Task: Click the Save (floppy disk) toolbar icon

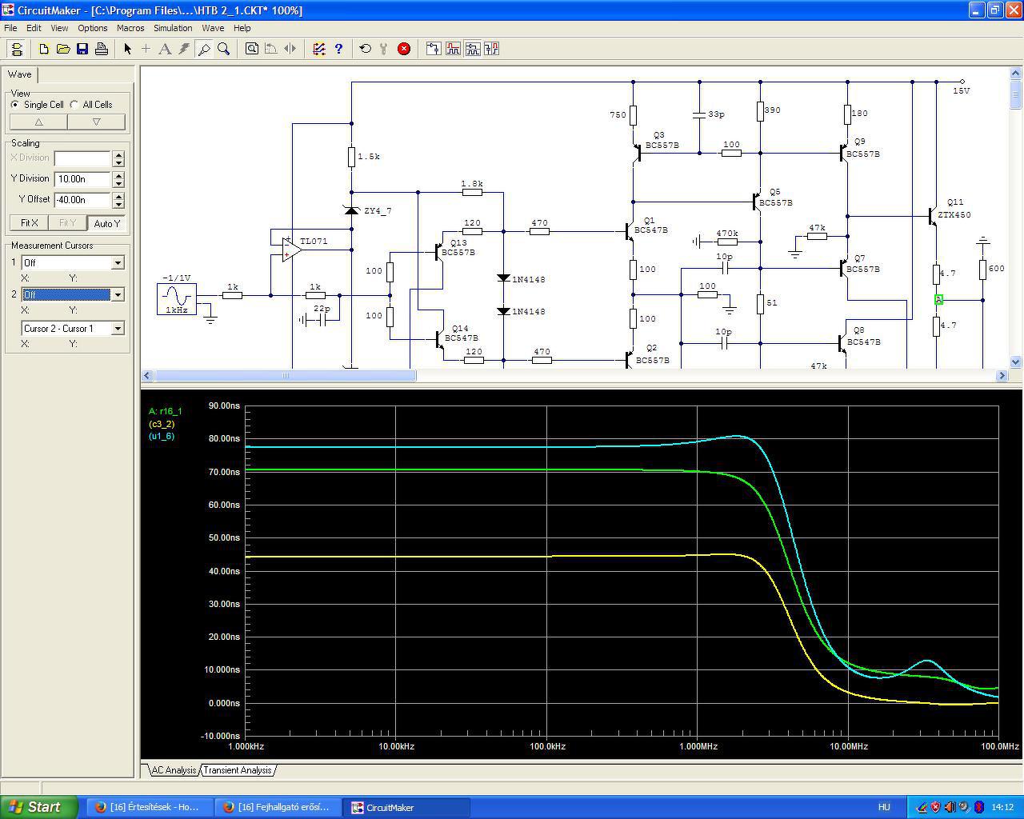Action: pos(82,49)
